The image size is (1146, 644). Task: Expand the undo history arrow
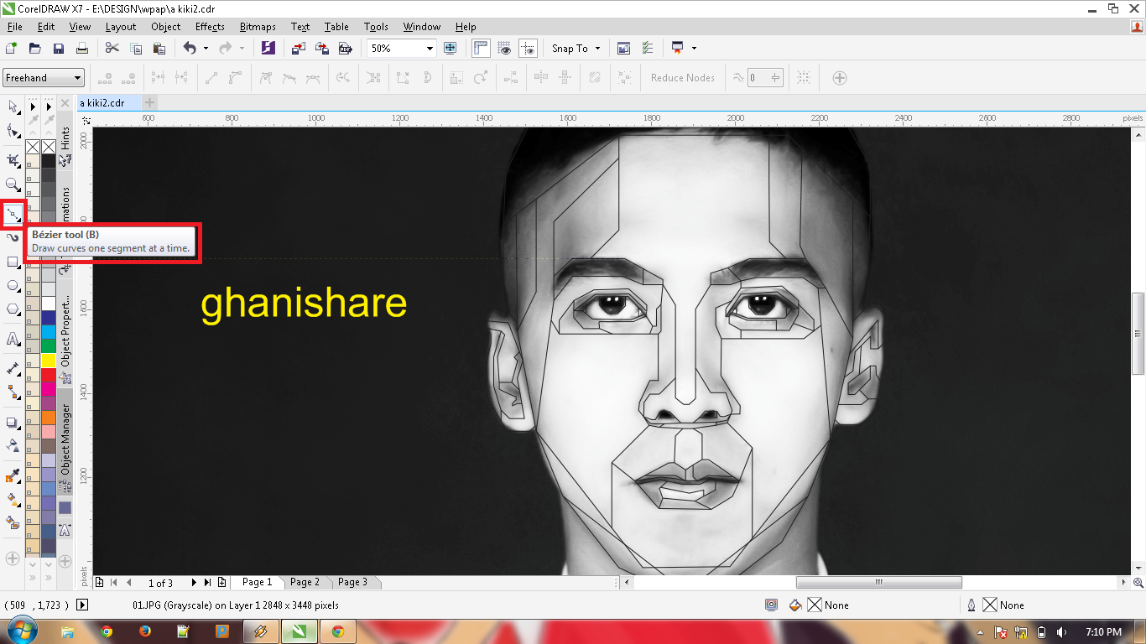pyautogui.click(x=206, y=49)
